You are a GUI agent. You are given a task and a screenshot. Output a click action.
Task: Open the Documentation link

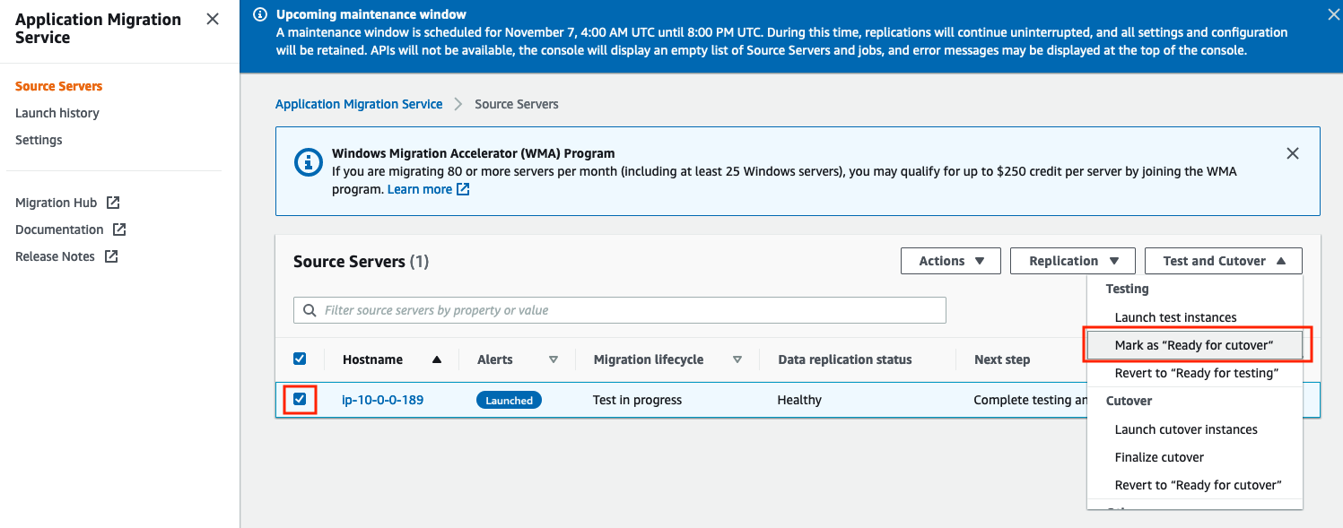pos(59,229)
